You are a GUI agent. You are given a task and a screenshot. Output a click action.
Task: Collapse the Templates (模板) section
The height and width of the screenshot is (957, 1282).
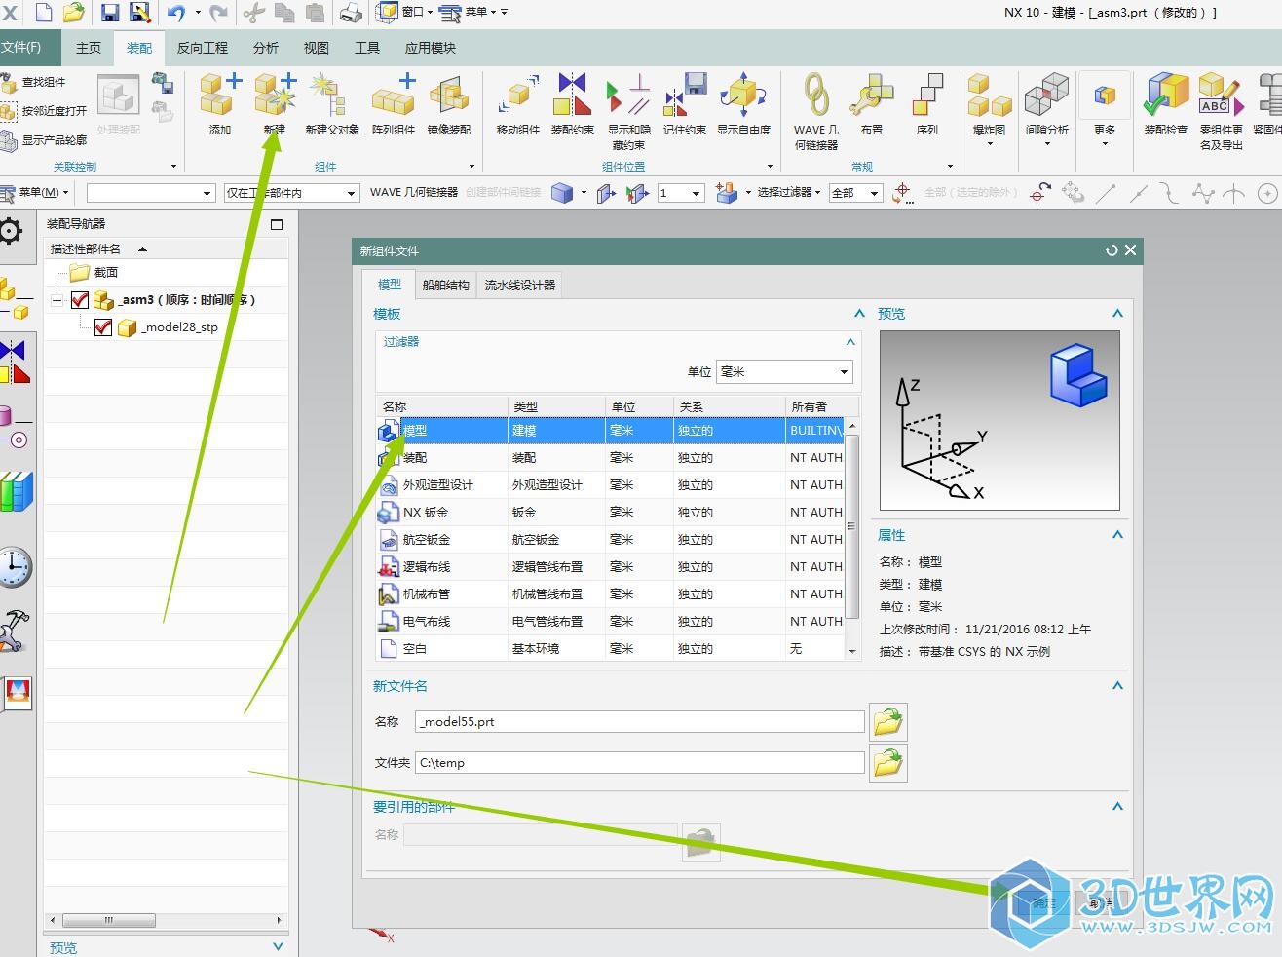point(859,314)
